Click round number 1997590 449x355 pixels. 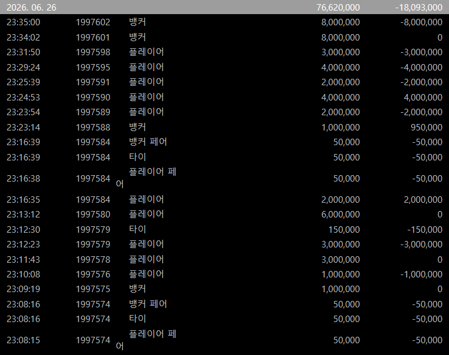coord(93,98)
